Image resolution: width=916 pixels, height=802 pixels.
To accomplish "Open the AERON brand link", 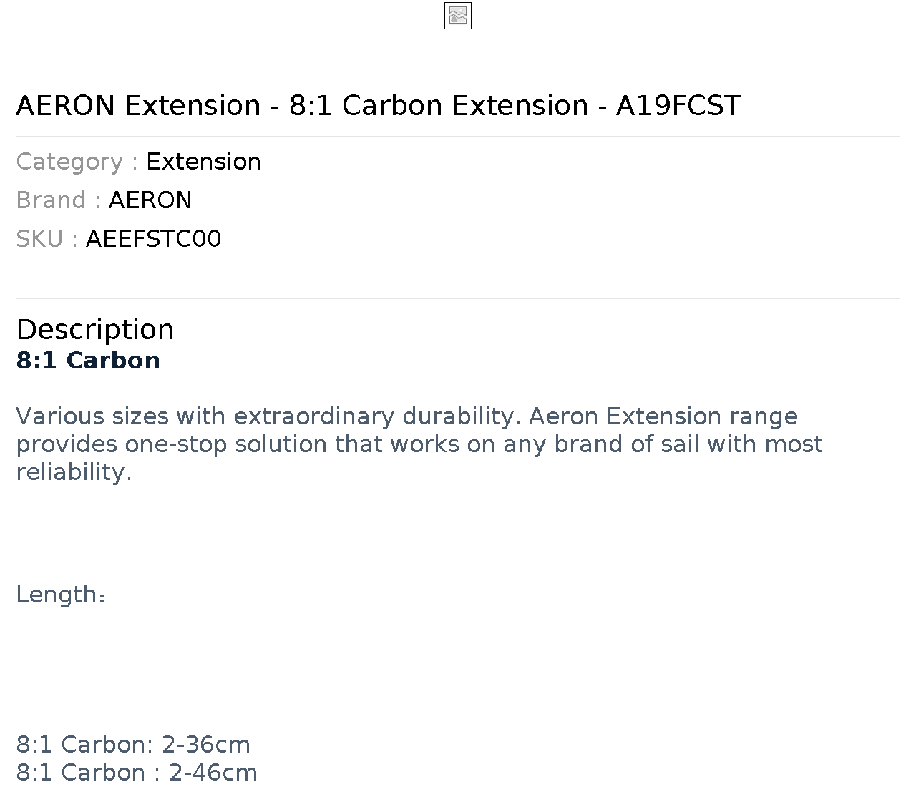I will pos(150,200).
